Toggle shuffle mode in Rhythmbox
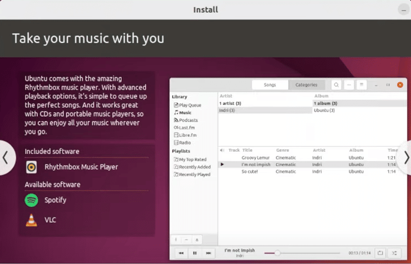Viewport: 411px width, 264px height. pyautogui.click(x=394, y=253)
